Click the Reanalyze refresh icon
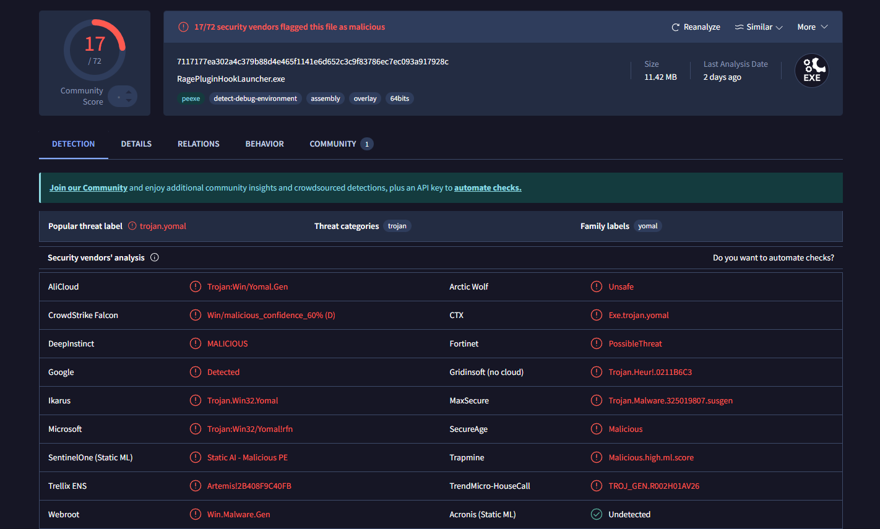 pos(676,27)
